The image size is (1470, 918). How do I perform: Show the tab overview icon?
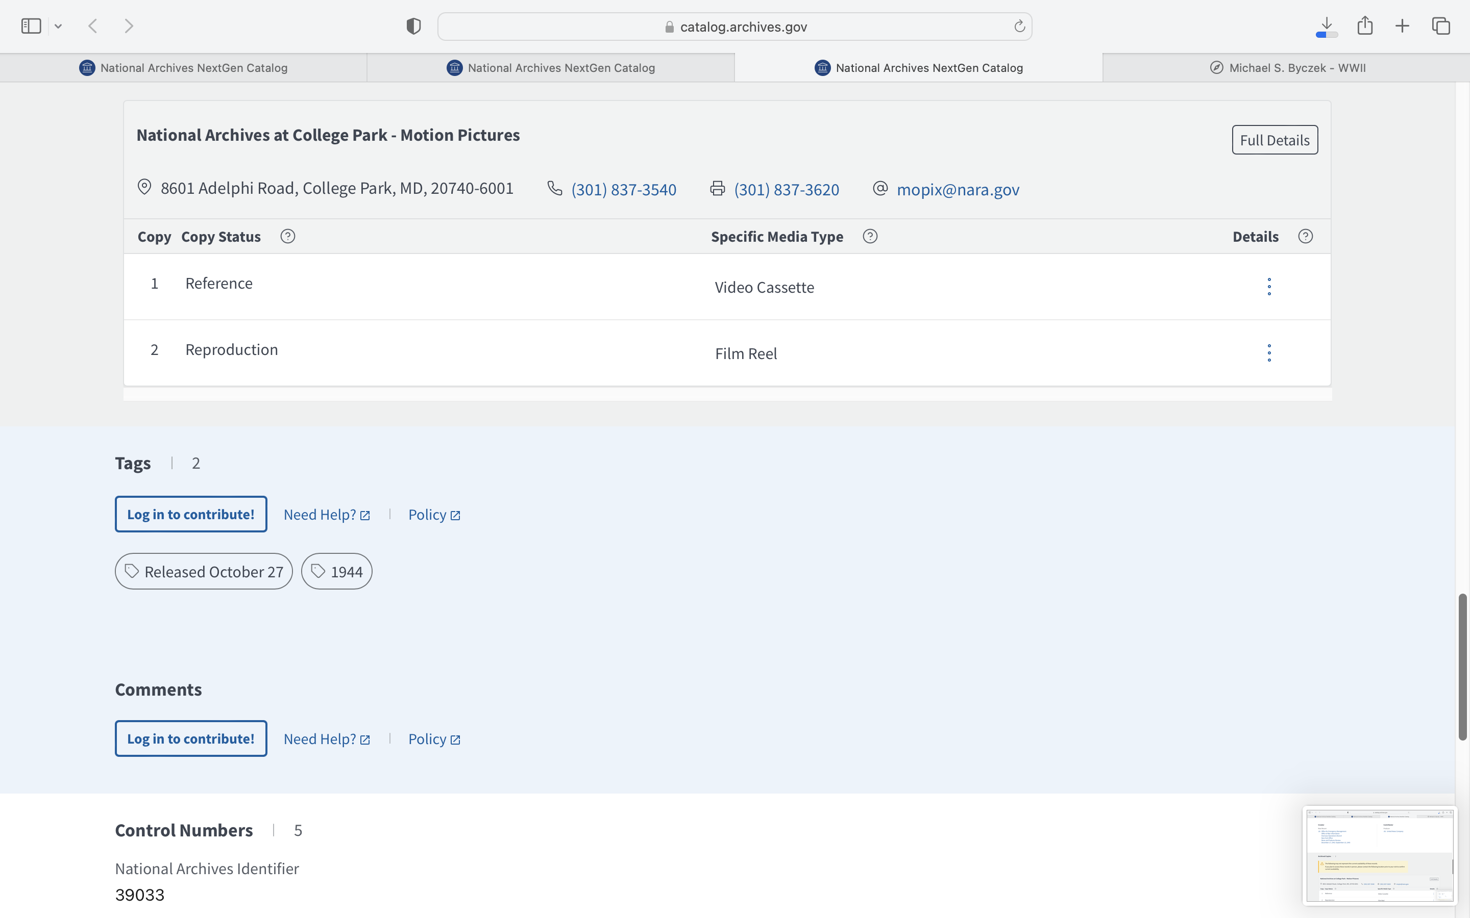1441,26
